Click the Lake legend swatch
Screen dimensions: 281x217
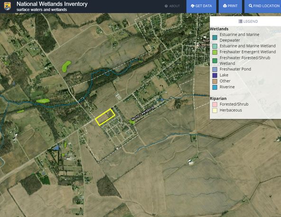(215, 75)
